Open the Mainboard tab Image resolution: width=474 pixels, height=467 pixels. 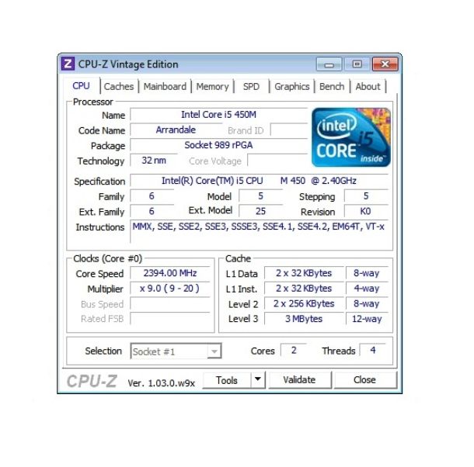click(165, 87)
